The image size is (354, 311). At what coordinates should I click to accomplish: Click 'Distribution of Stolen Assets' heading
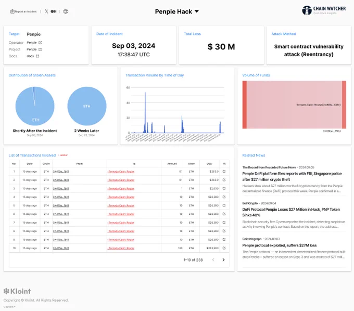32,75
